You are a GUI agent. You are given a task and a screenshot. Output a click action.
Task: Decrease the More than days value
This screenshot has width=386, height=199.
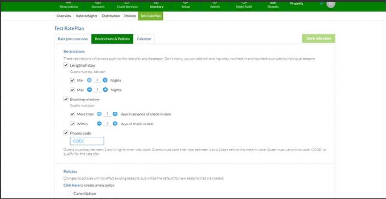[x=99, y=114]
